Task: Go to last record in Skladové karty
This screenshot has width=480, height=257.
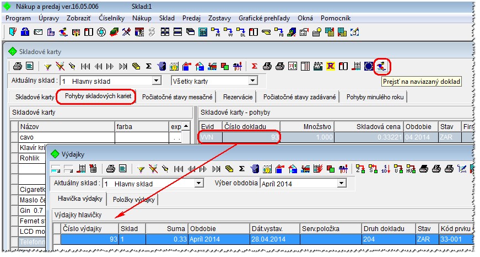Action: tap(123, 66)
